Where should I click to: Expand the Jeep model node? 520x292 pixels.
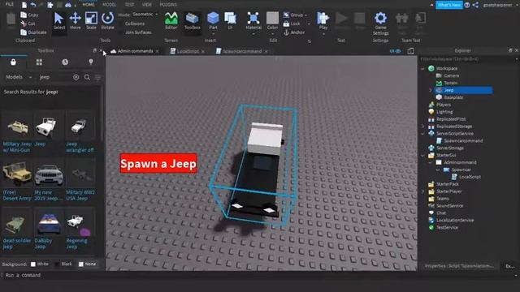point(431,90)
